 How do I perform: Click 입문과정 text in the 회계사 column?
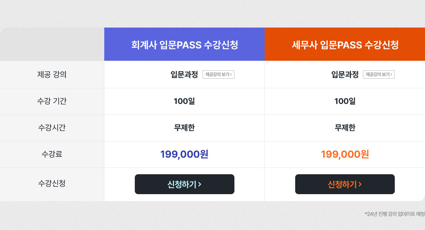coord(184,75)
